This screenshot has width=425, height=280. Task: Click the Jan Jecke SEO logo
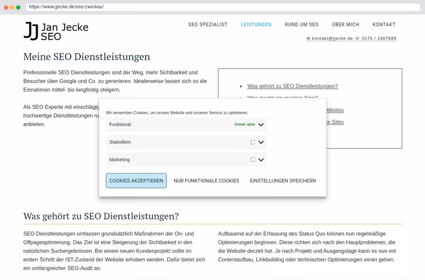click(56, 31)
